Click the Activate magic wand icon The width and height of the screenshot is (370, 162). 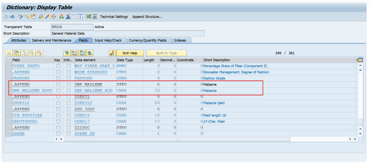[47, 17]
